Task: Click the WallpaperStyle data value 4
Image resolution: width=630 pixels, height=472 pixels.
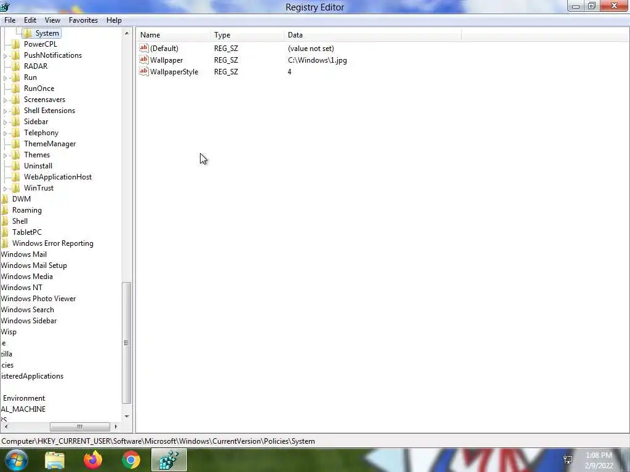Action: click(289, 72)
